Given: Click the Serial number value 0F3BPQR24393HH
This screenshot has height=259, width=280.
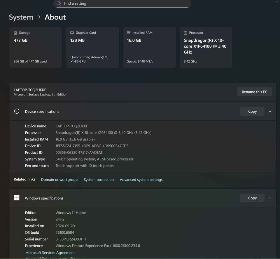Looking at the screenshot, I should tap(71, 239).
